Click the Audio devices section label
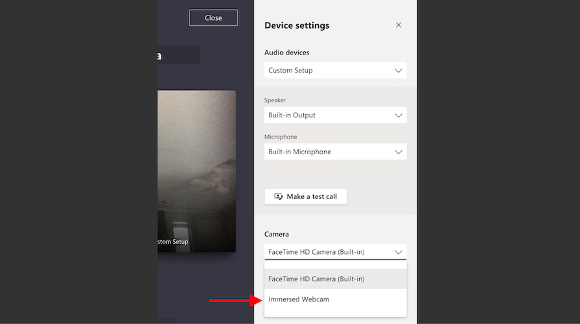The width and height of the screenshot is (580, 324). pyautogui.click(x=286, y=52)
